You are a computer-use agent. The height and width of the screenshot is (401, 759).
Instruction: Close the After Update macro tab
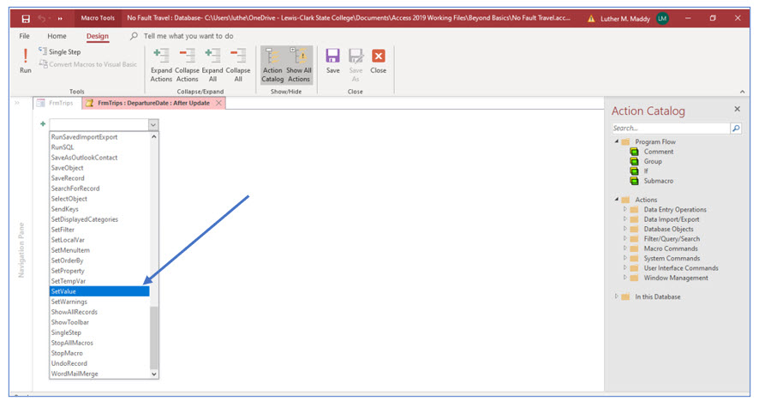[218, 103]
